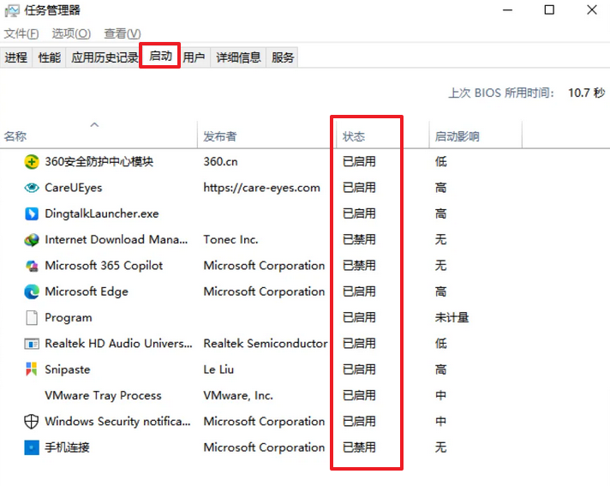Select the 启动 tab
The image size is (610, 486).
pyautogui.click(x=160, y=56)
